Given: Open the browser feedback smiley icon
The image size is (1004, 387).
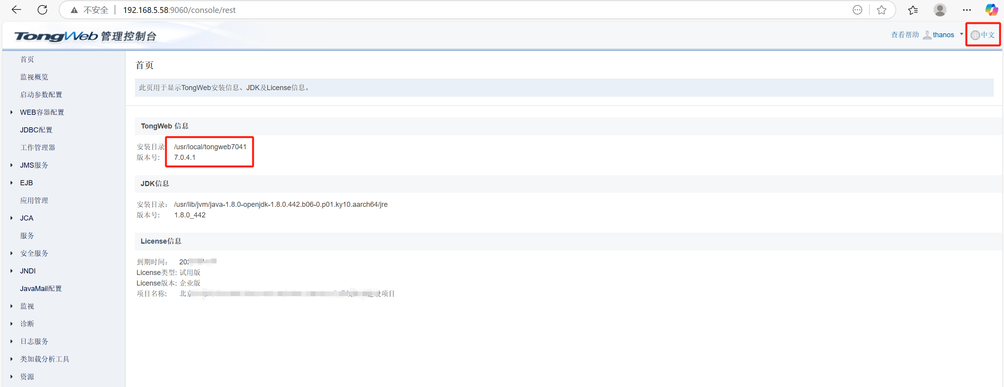Looking at the screenshot, I should pos(857,10).
